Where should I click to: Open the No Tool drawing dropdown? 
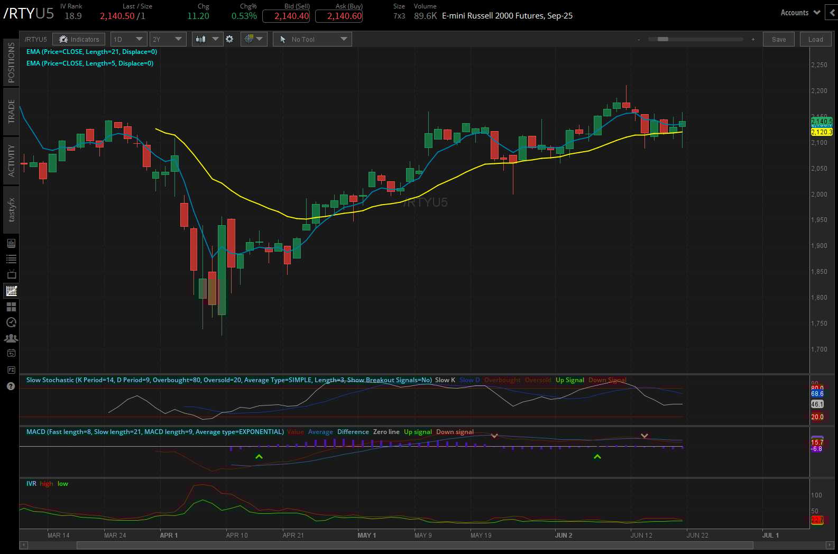click(312, 39)
